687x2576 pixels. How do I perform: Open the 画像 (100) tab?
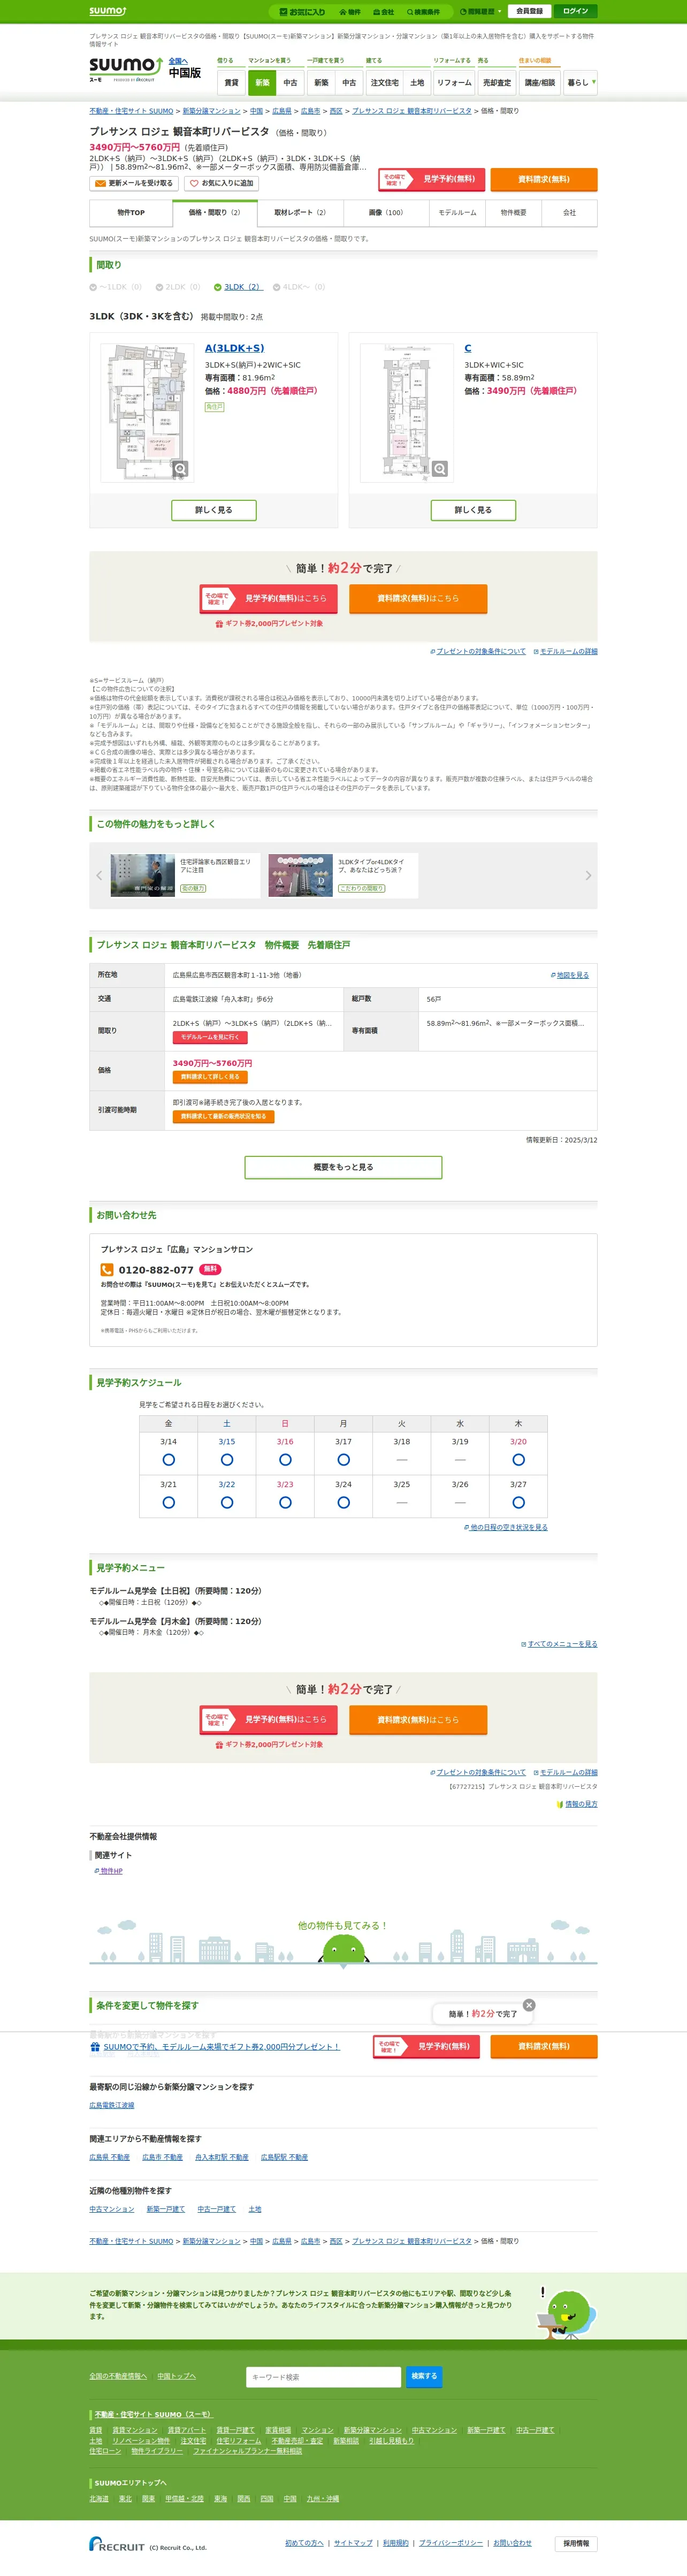click(x=385, y=213)
